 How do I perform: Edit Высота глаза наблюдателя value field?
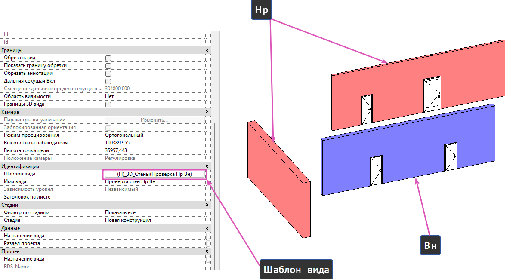pos(155,143)
